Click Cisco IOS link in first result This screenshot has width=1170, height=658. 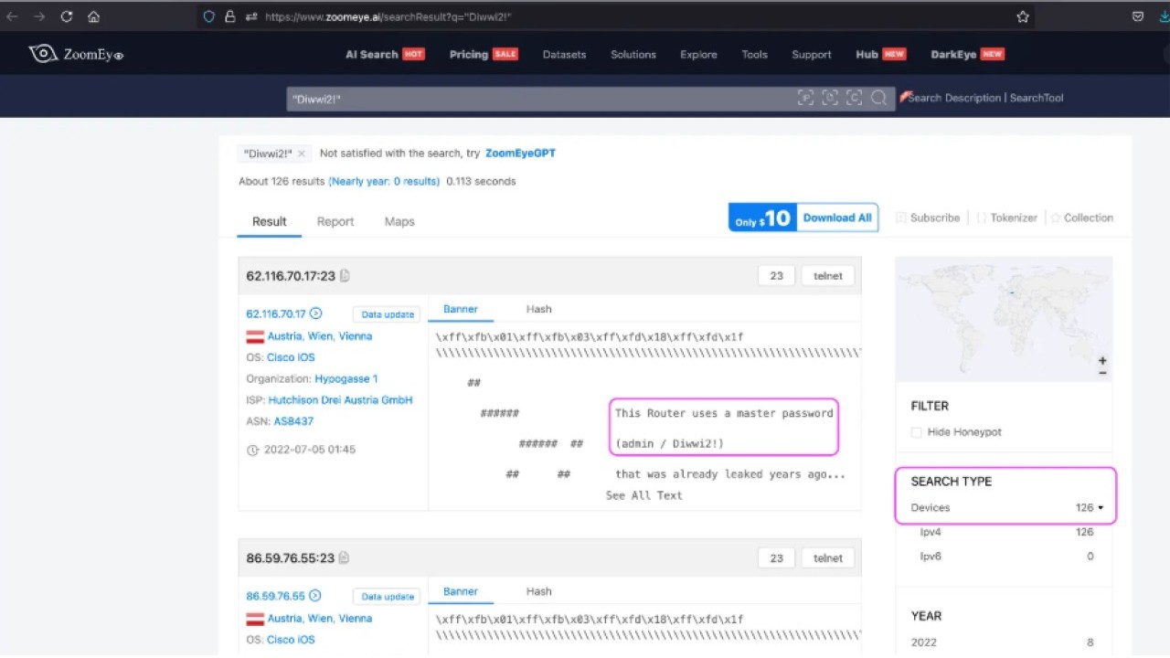(291, 357)
